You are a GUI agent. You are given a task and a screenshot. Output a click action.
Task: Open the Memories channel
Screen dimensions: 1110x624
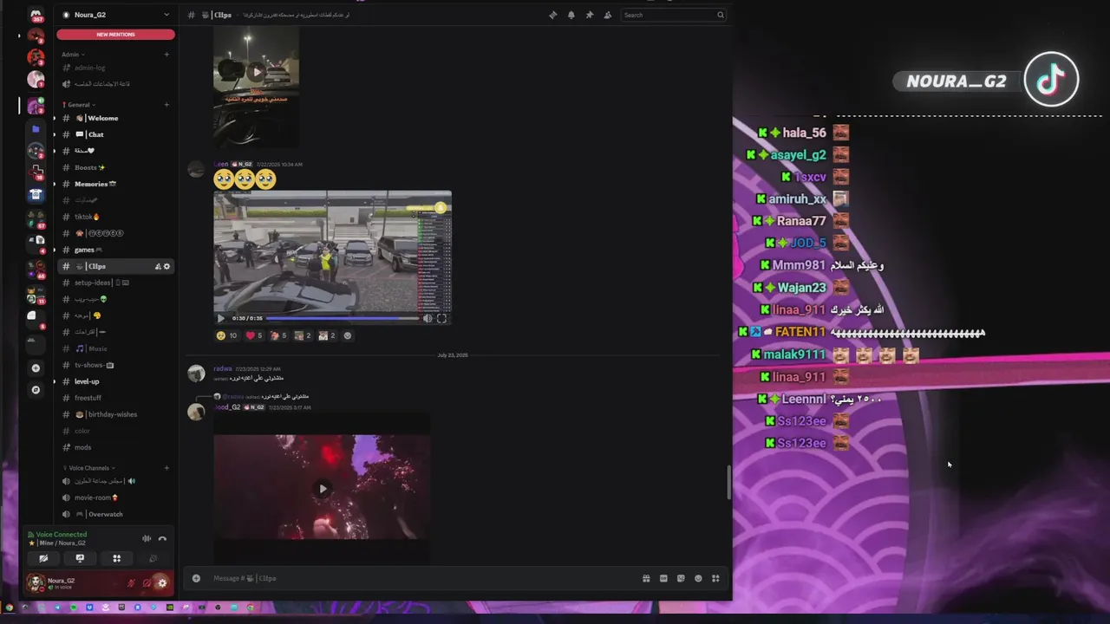[115, 184]
